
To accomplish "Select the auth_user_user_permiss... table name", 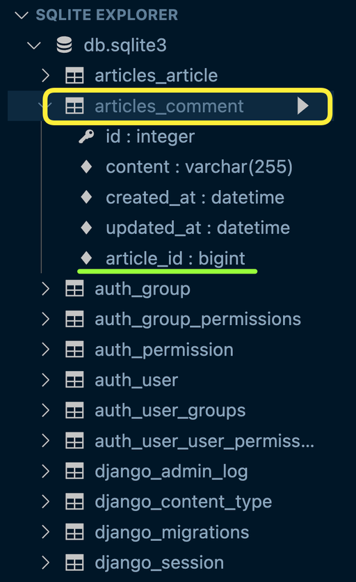I will click(204, 441).
